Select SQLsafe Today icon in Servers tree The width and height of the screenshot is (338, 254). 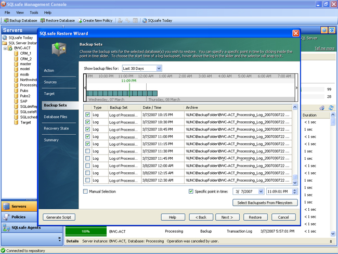coord(5,37)
